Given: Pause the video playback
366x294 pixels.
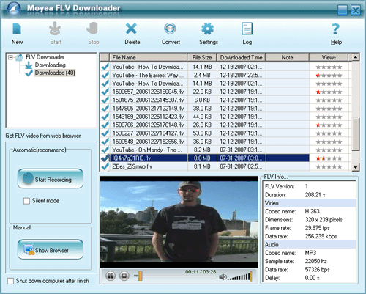Looking at the screenshot, I should pos(111,276).
